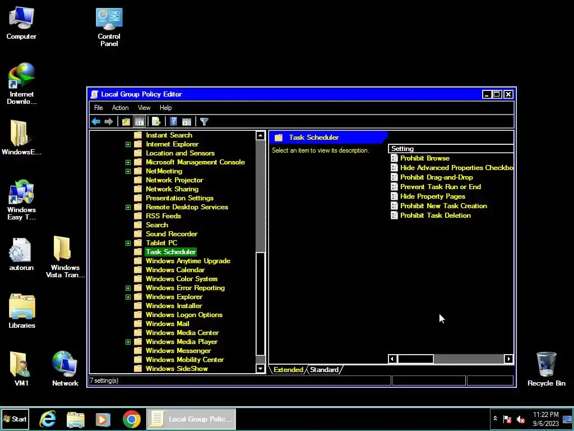The width and height of the screenshot is (574, 431).
Task: Select the Windows Vista Tran... folder icon
Action: point(65,256)
